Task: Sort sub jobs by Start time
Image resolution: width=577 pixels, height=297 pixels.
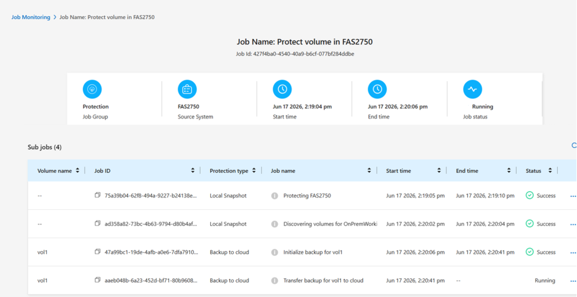Action: coord(438,170)
